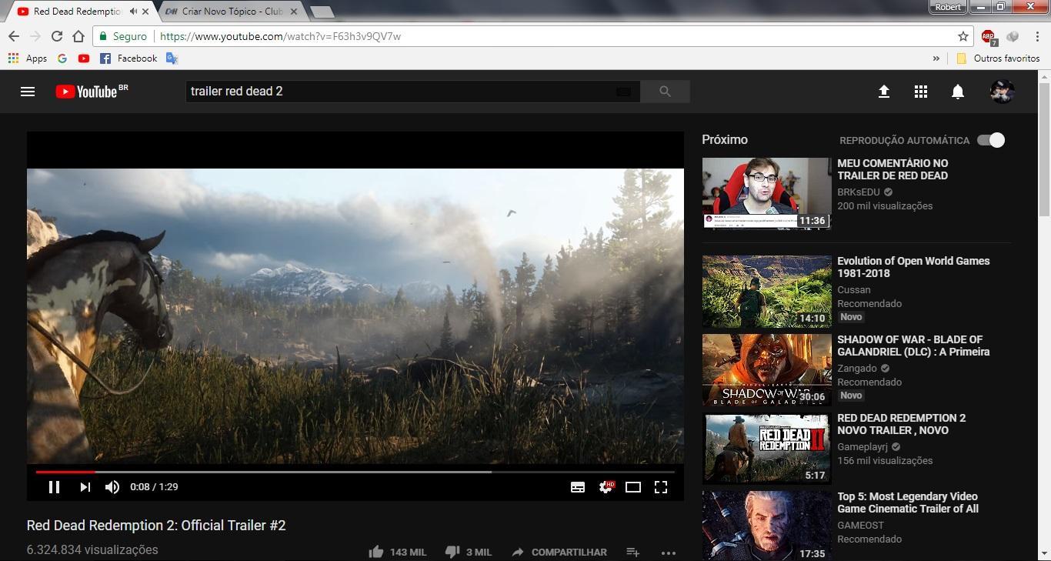This screenshot has height=561, width=1051.
Task: Open the Apps bookmarks shortcut
Action: (28, 58)
